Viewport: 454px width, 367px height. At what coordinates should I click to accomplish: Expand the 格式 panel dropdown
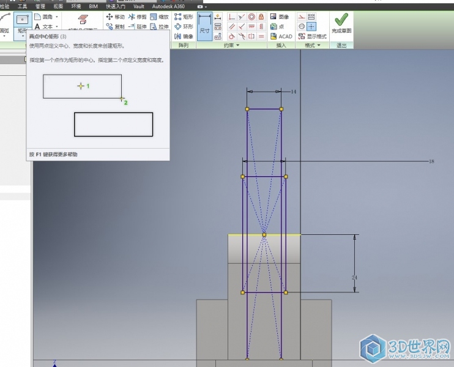click(x=319, y=46)
